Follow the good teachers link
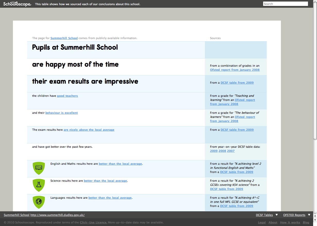This screenshot has width=317, height=226. [67, 96]
